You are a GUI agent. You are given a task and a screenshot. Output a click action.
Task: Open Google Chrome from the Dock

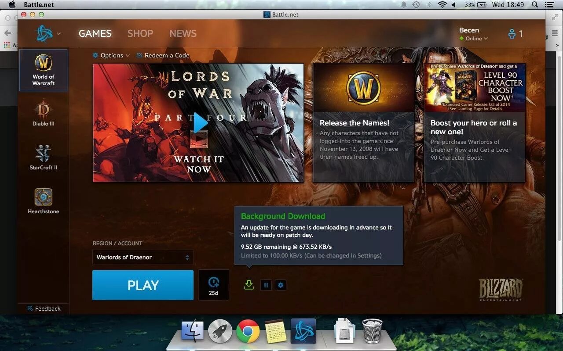[248, 331]
